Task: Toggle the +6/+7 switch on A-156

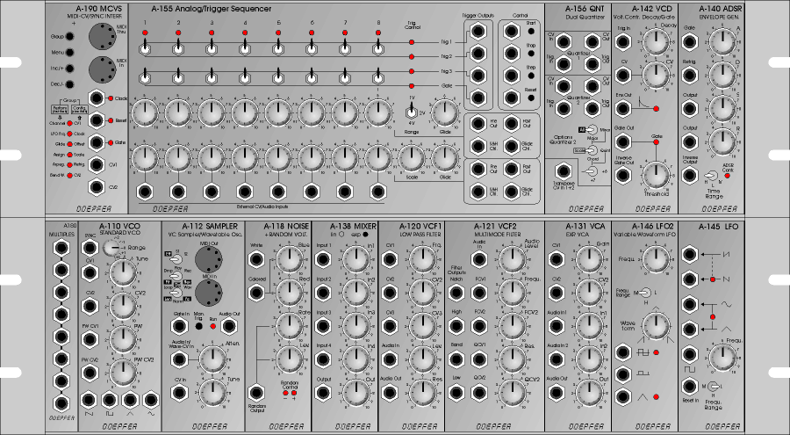Action: point(592,171)
